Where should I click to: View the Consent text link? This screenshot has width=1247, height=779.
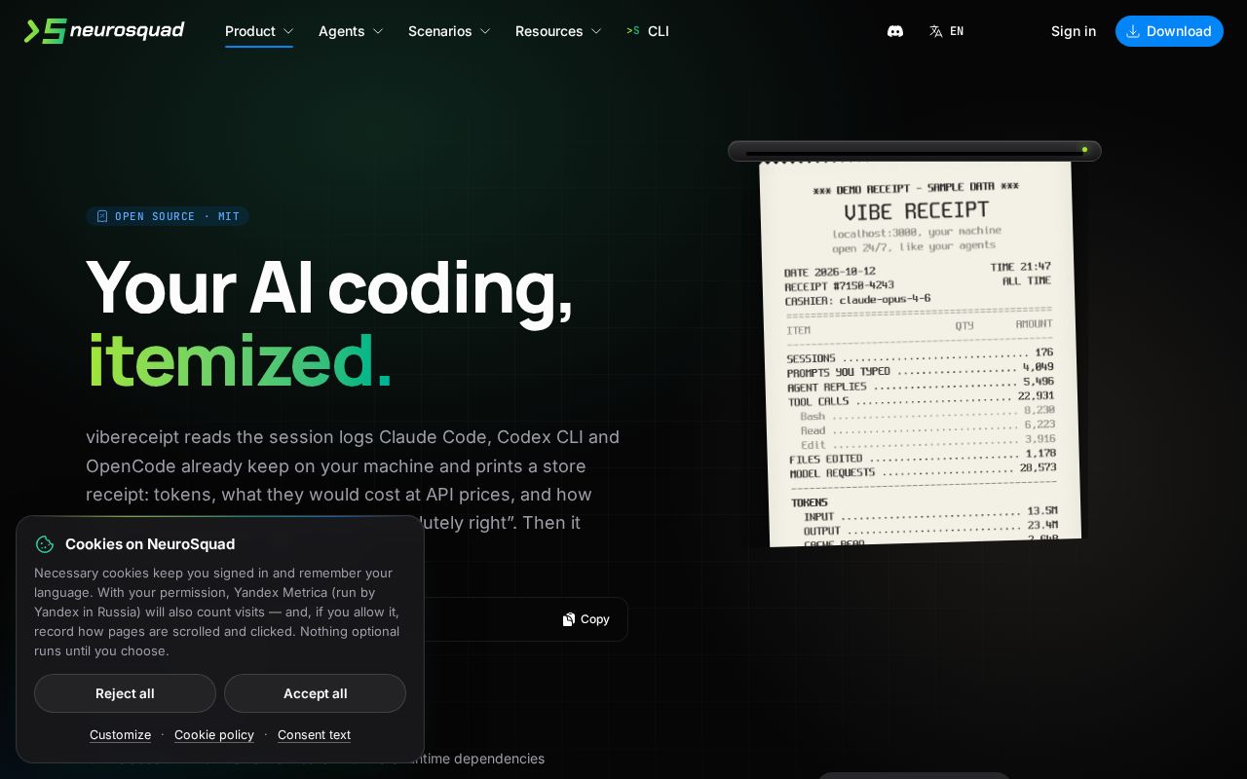coord(314,735)
